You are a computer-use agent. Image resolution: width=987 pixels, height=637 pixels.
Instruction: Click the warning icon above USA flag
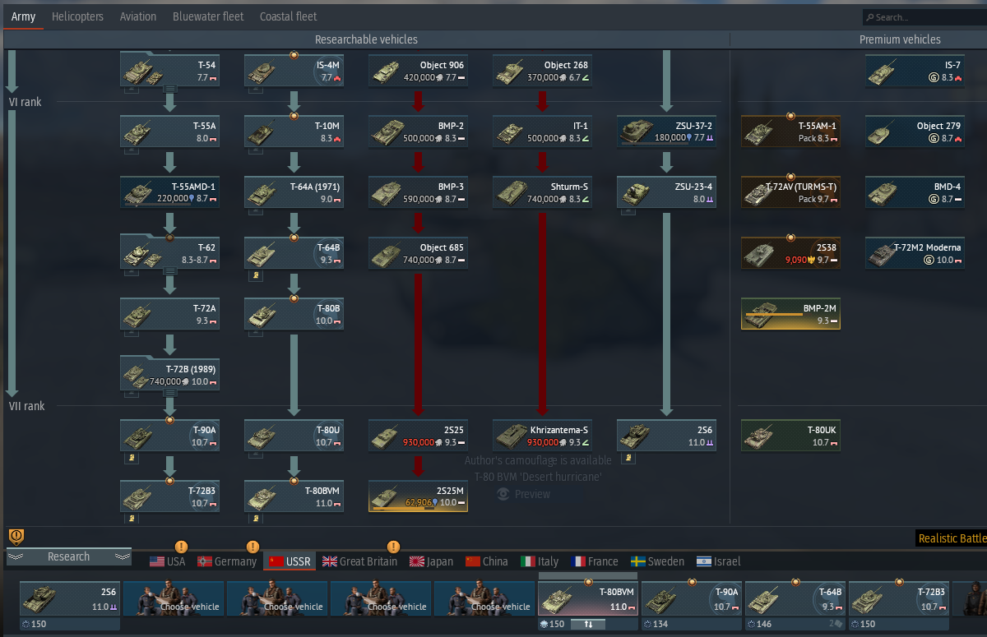[182, 547]
